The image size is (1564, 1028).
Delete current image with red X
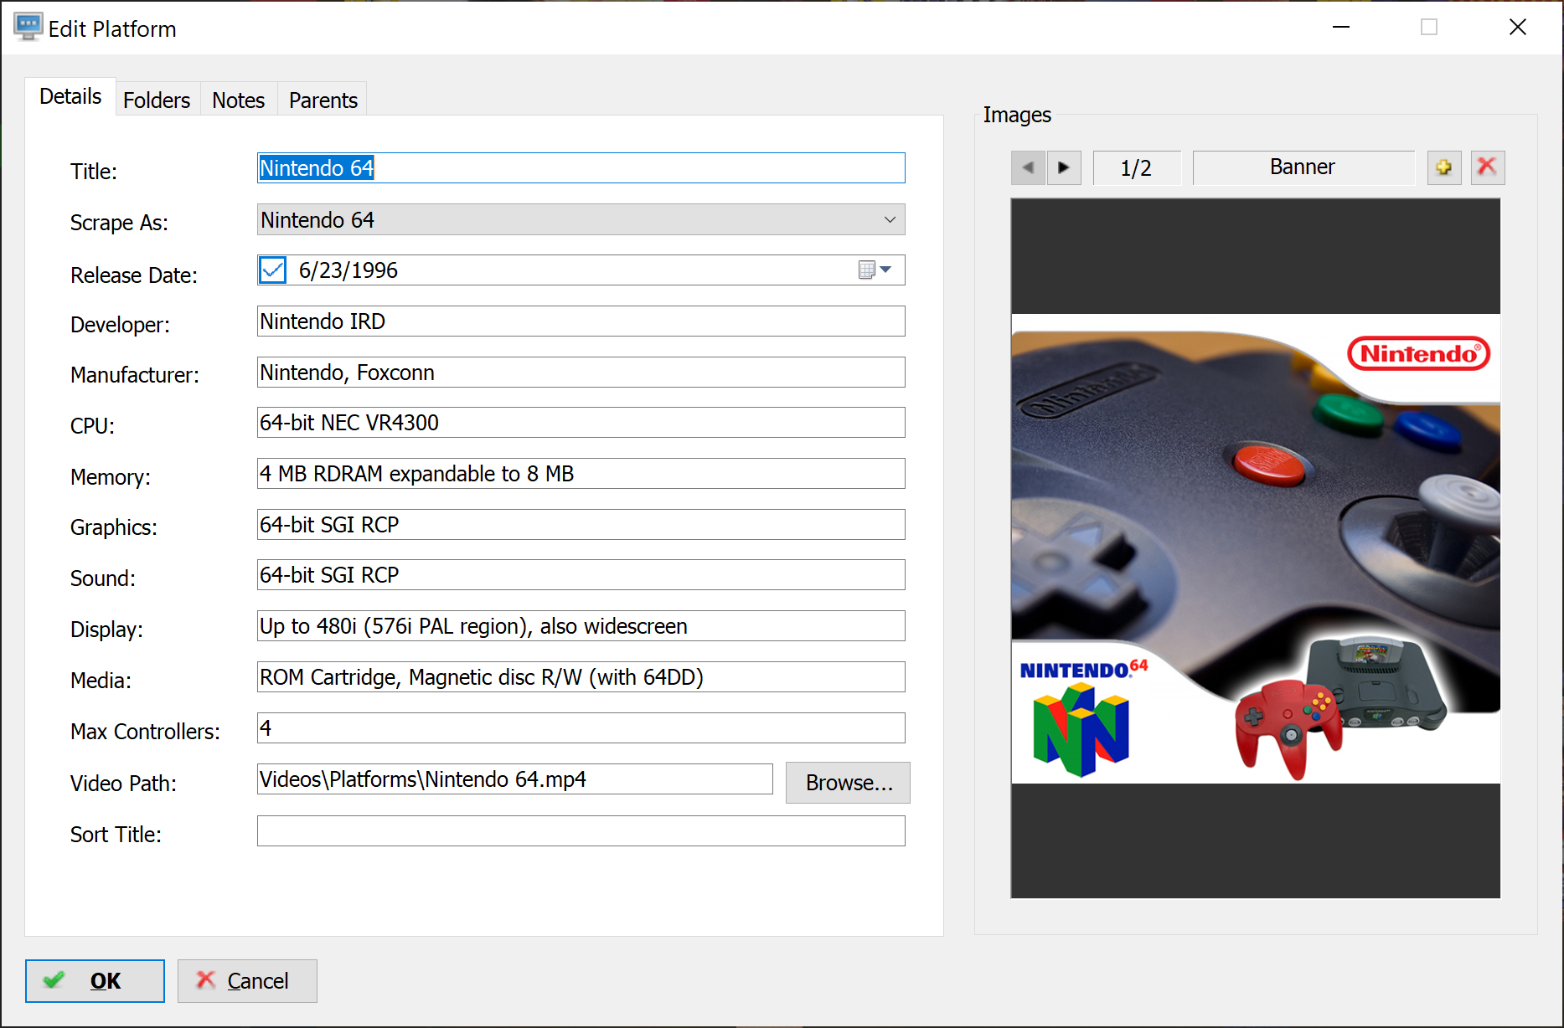click(1488, 167)
